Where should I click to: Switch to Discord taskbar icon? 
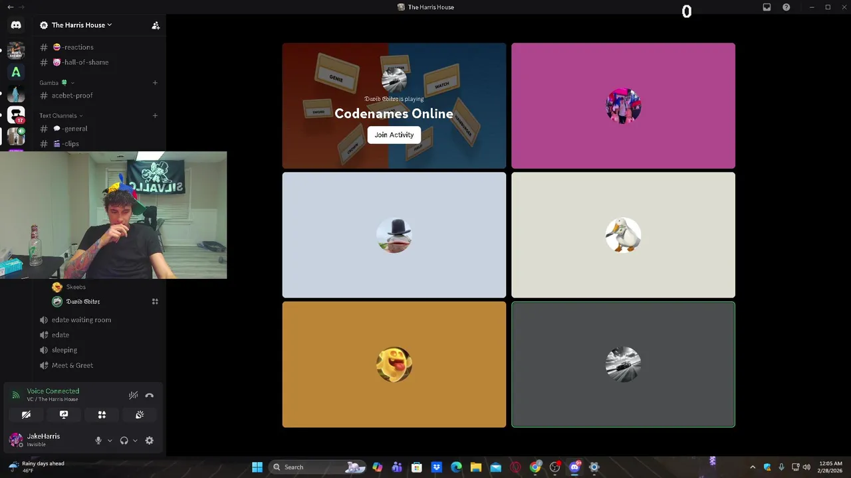pyautogui.click(x=574, y=467)
